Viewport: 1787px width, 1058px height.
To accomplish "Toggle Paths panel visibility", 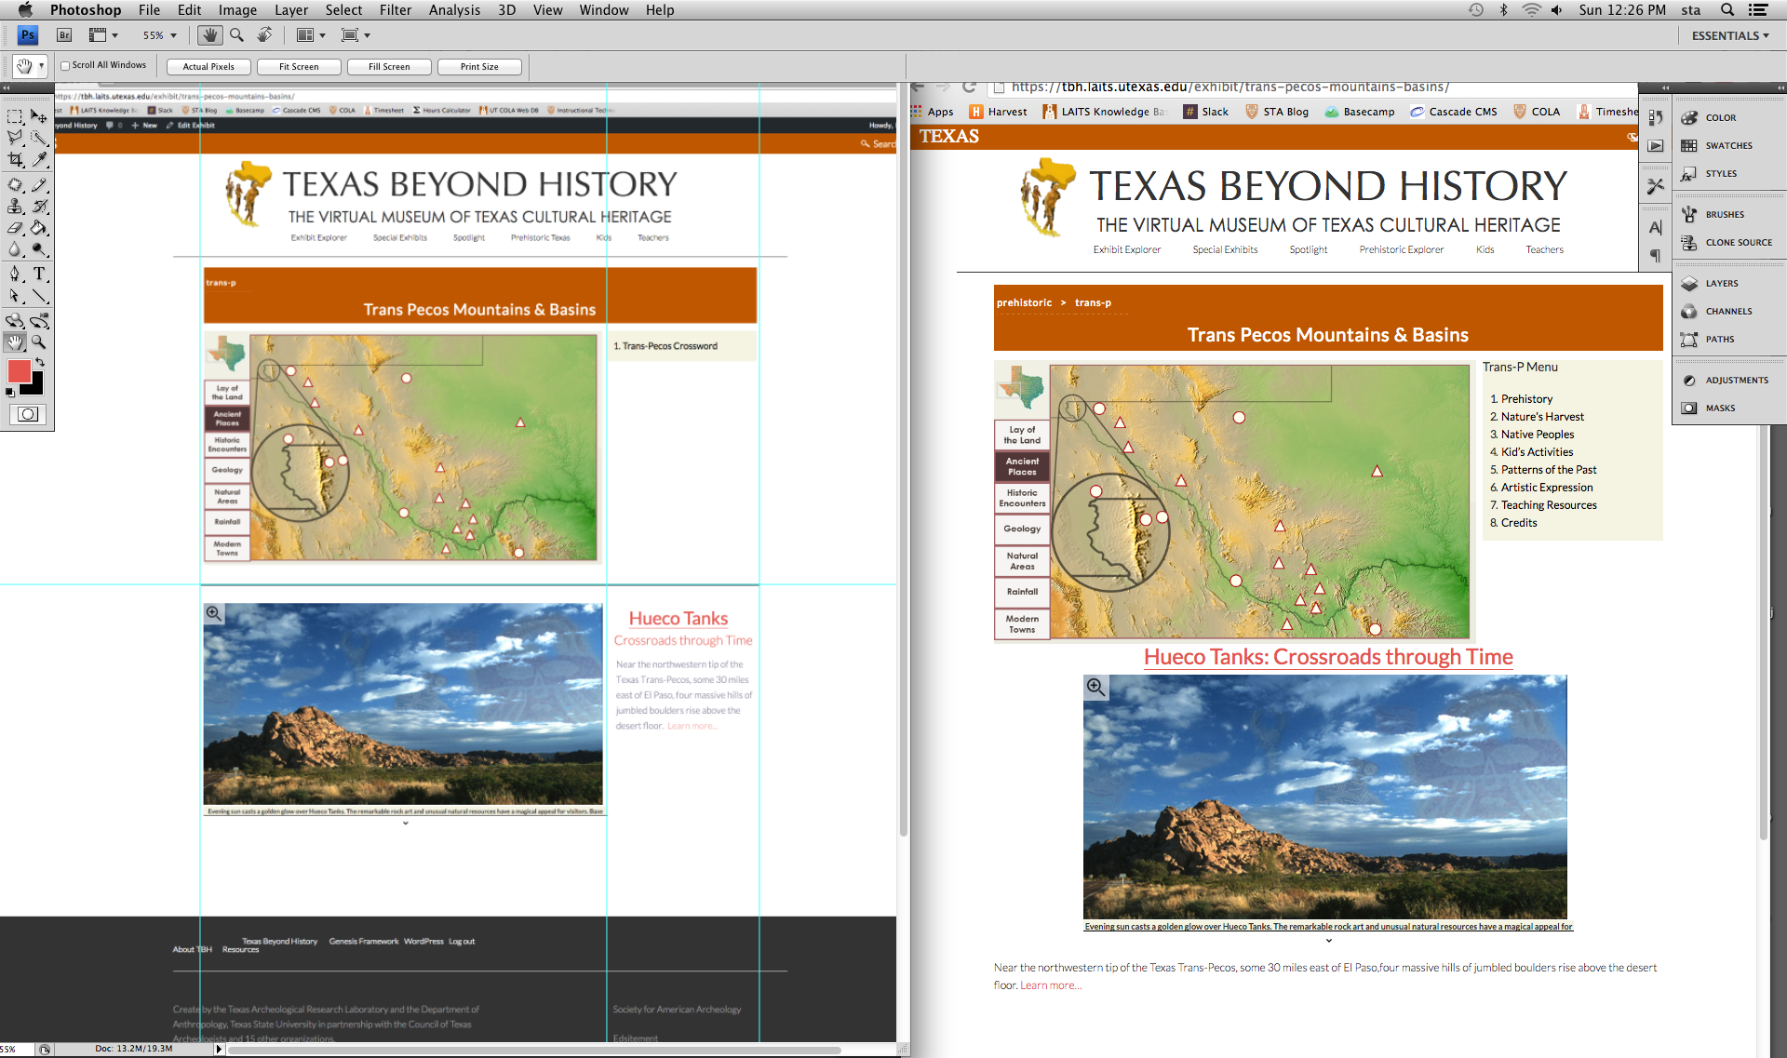I will pos(1716,339).
